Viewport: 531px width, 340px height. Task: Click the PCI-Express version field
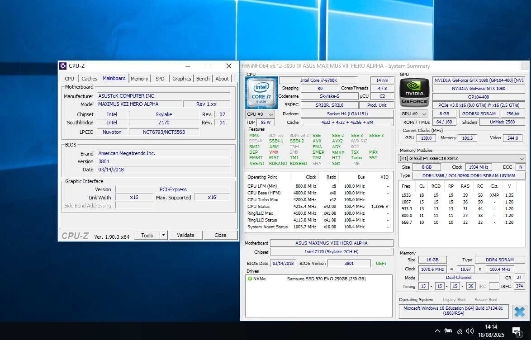(173, 189)
